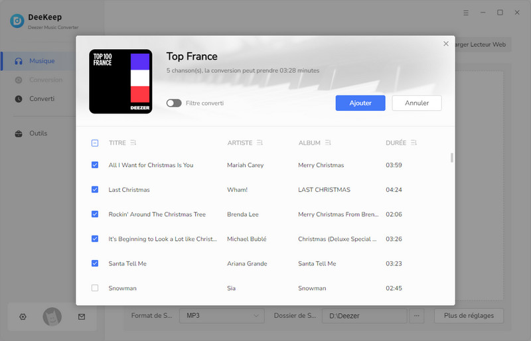Open the hamburger menu in title bar
Image resolution: width=531 pixels, height=341 pixels.
[466, 13]
